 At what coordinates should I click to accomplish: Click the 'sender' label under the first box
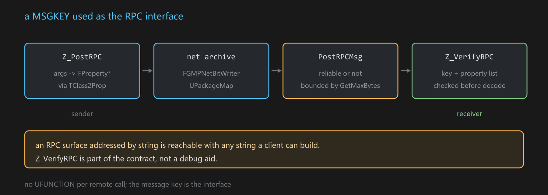tap(82, 114)
